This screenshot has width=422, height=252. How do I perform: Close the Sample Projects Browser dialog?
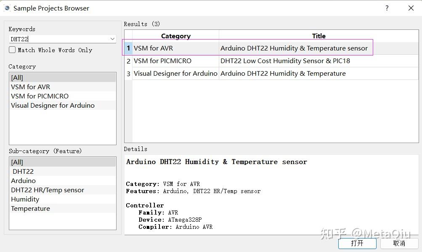coord(411,8)
